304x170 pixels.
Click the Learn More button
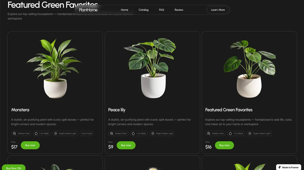218,10
